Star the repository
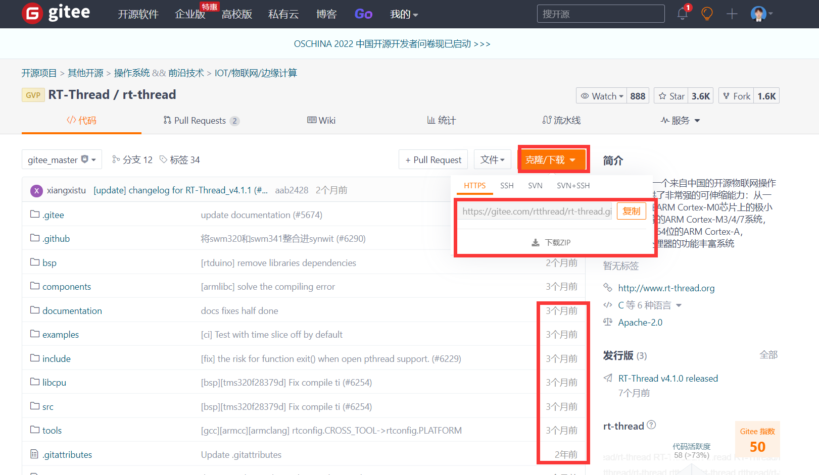This screenshot has height=475, width=819. point(671,96)
